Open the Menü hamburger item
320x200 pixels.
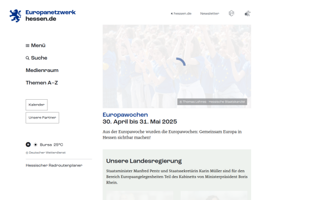(x=36, y=45)
